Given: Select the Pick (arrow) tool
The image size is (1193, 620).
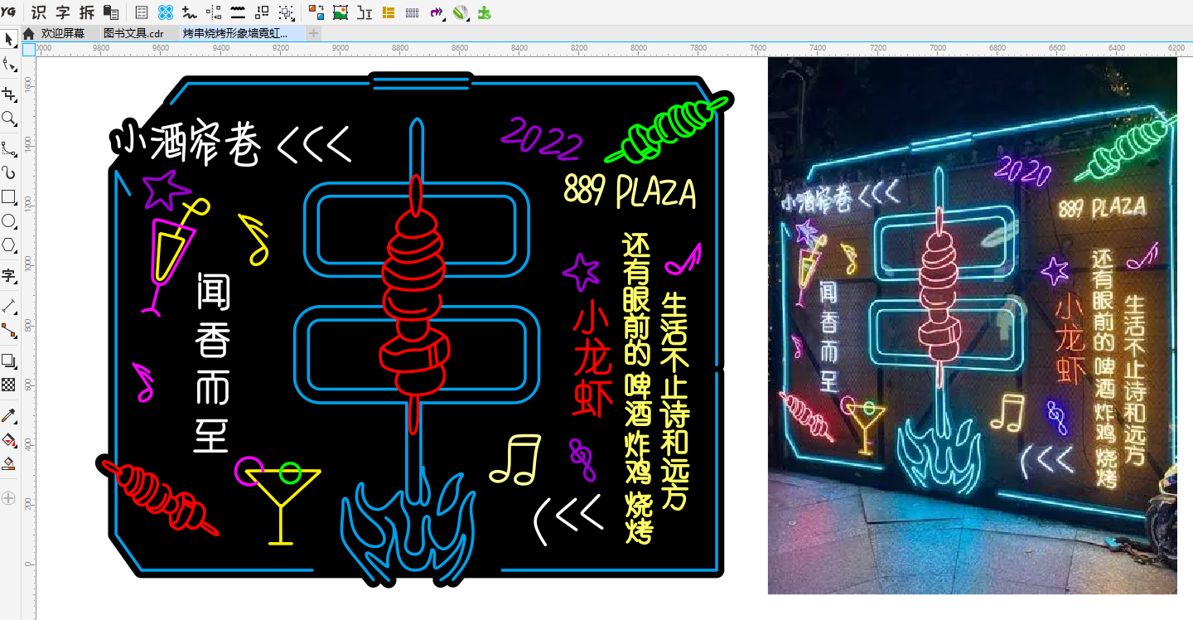Looking at the screenshot, I should tap(9, 40).
